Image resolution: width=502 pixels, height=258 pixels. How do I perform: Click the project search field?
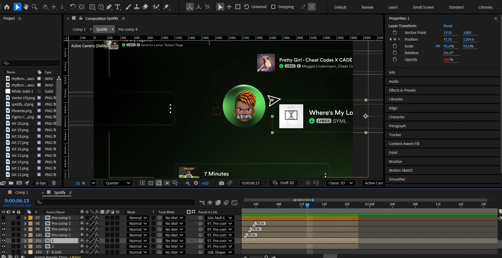coord(31,63)
